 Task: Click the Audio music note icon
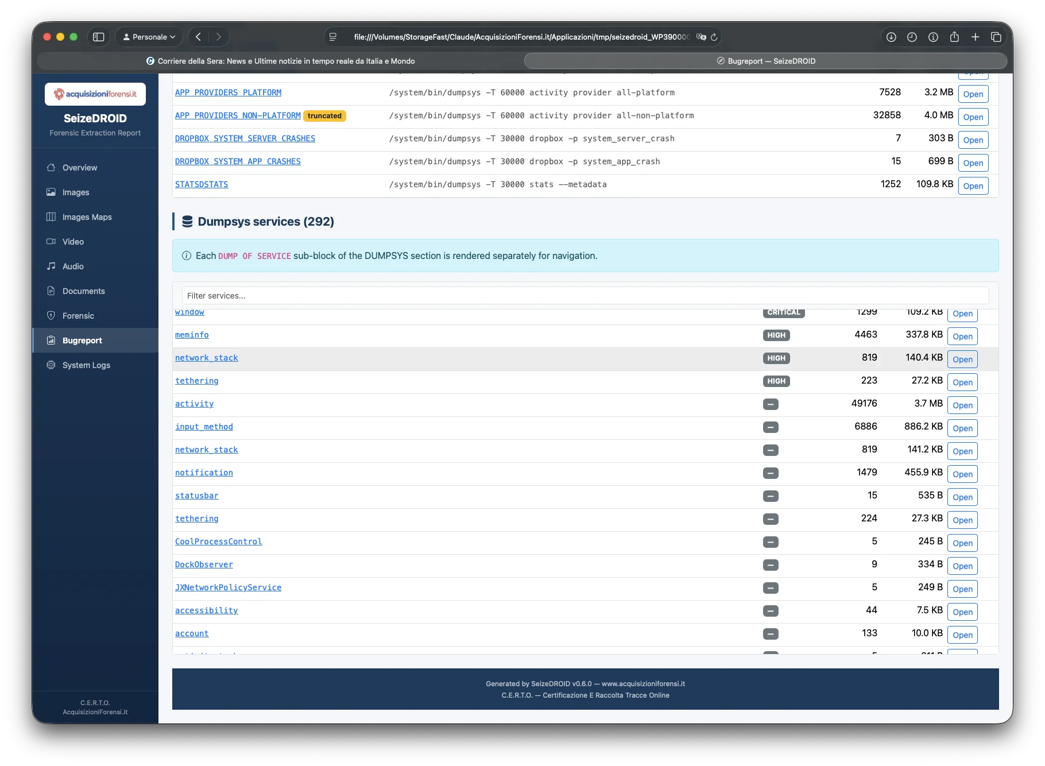(x=51, y=266)
